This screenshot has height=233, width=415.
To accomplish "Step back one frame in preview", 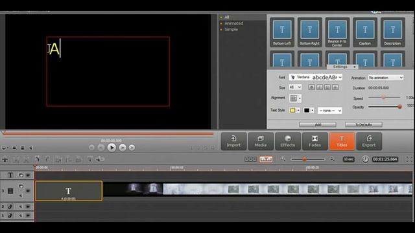I will point(101,148).
